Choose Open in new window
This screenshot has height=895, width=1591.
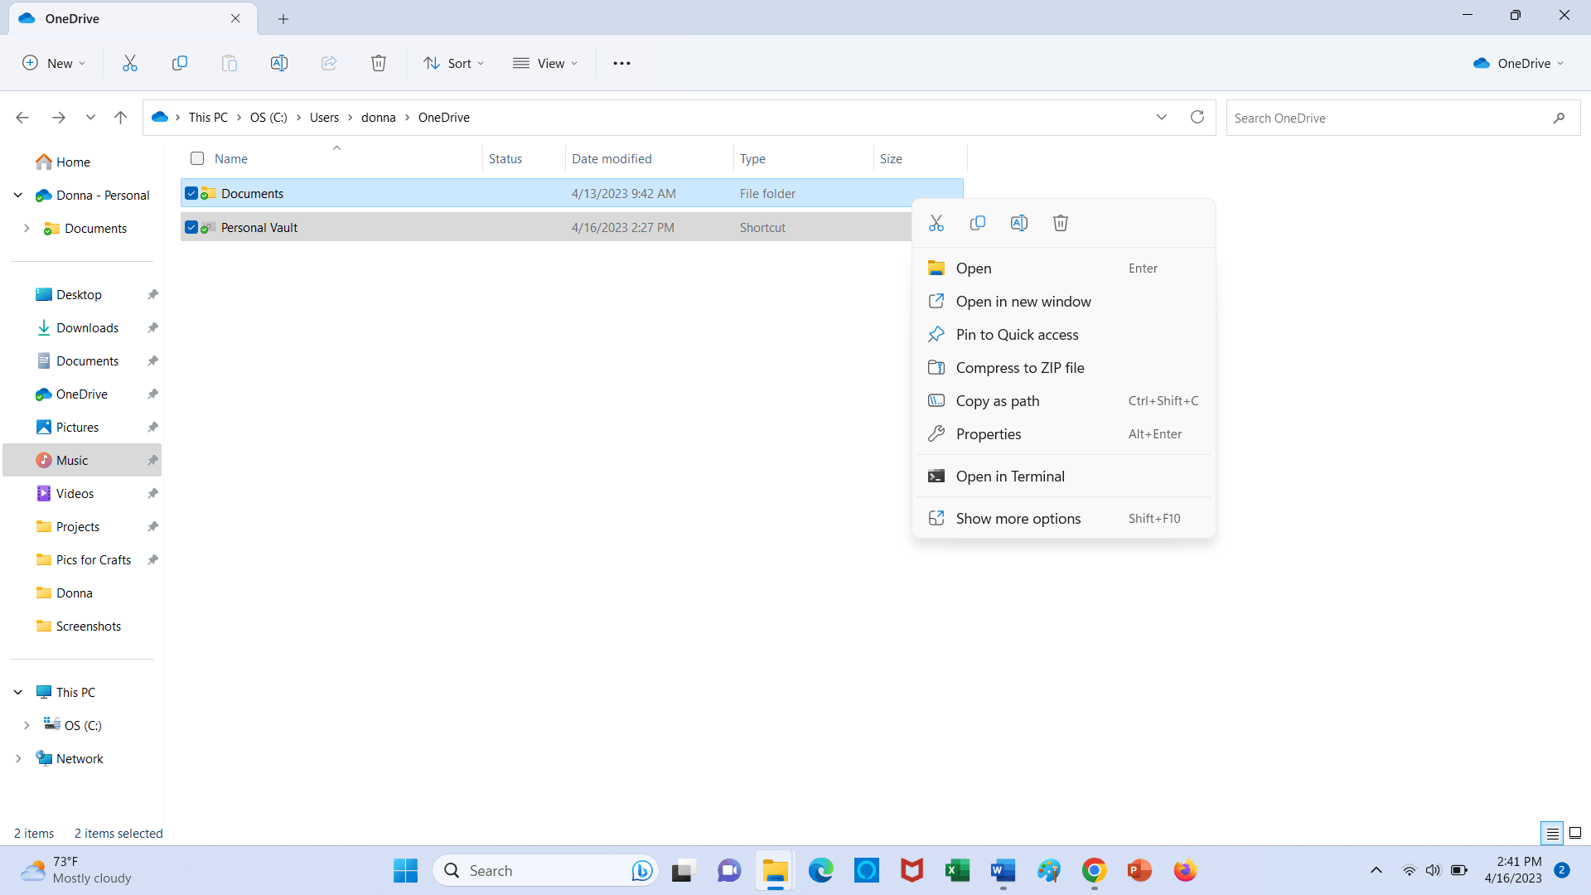[1064, 301]
